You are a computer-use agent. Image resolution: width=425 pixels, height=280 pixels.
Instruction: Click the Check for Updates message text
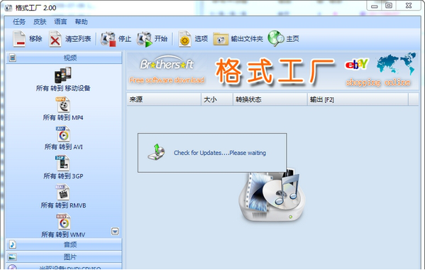point(220,153)
